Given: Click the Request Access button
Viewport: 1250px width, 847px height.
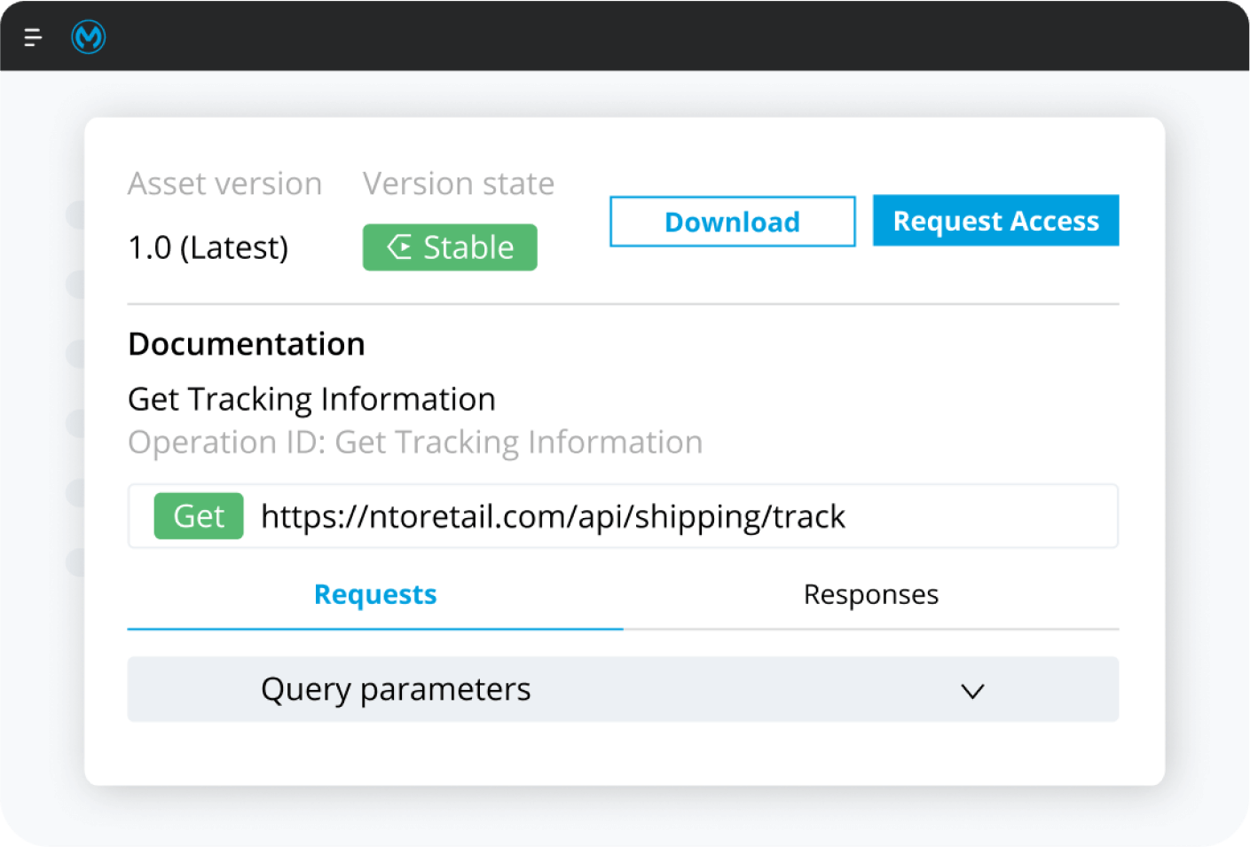Looking at the screenshot, I should click(x=996, y=221).
